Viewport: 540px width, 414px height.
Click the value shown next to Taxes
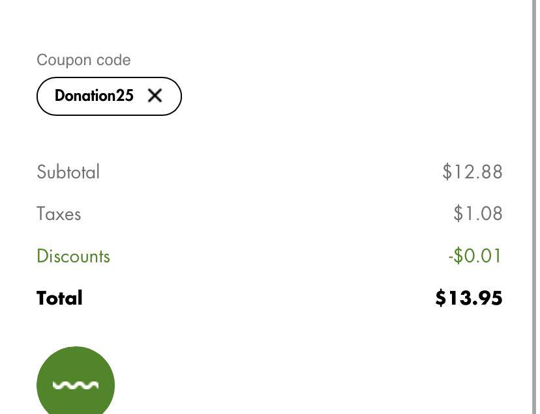[x=477, y=214]
